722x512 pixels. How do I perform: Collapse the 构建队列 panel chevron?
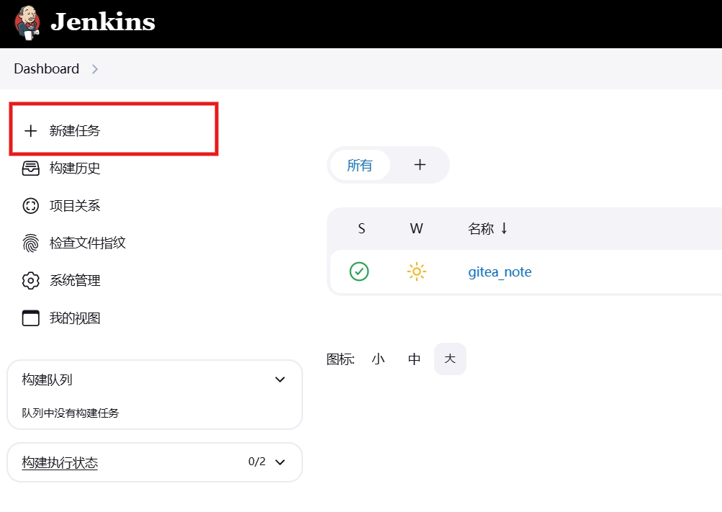tap(280, 379)
